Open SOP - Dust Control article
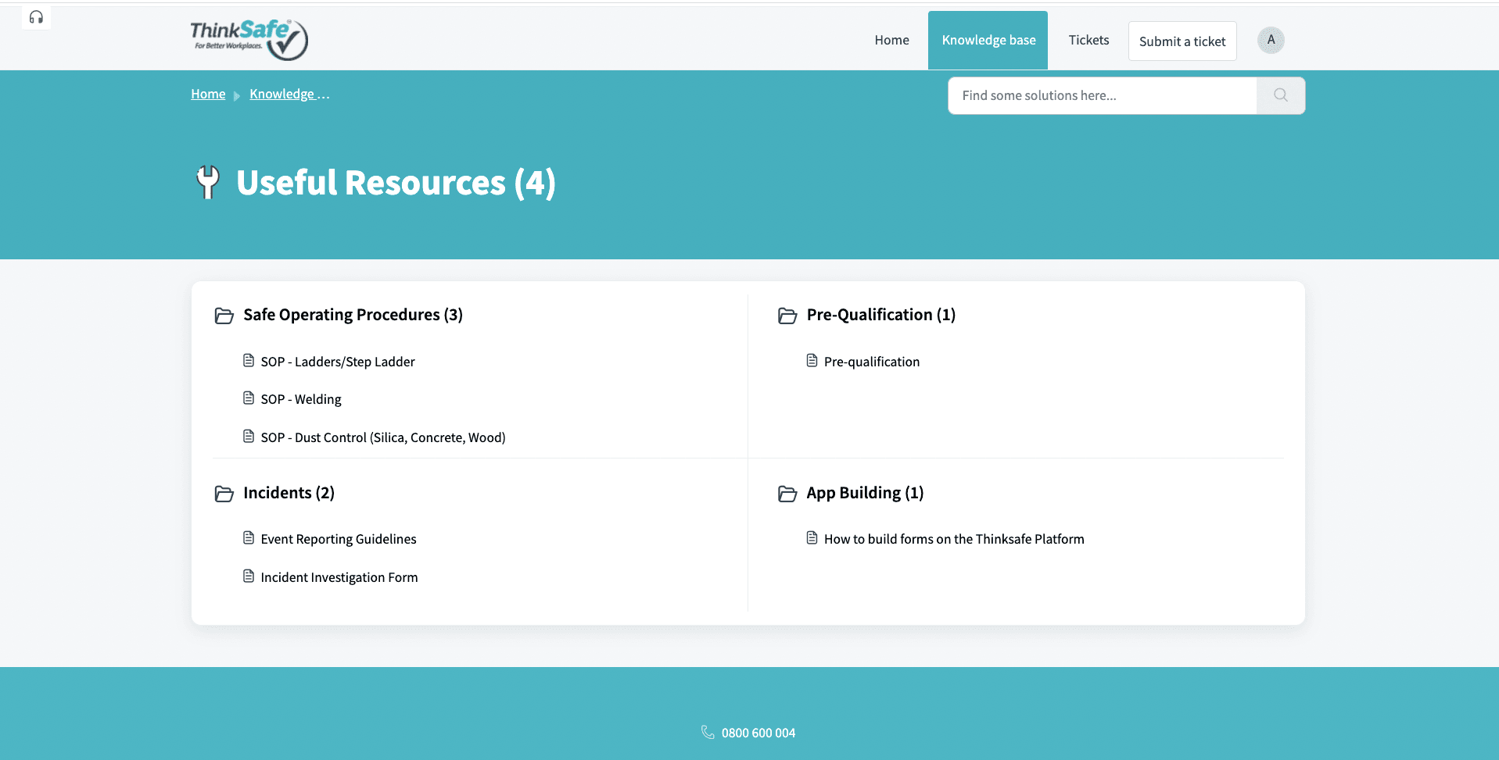 coord(383,437)
